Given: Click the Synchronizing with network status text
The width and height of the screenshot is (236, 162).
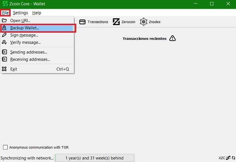Looking at the screenshot, I should (27, 158).
